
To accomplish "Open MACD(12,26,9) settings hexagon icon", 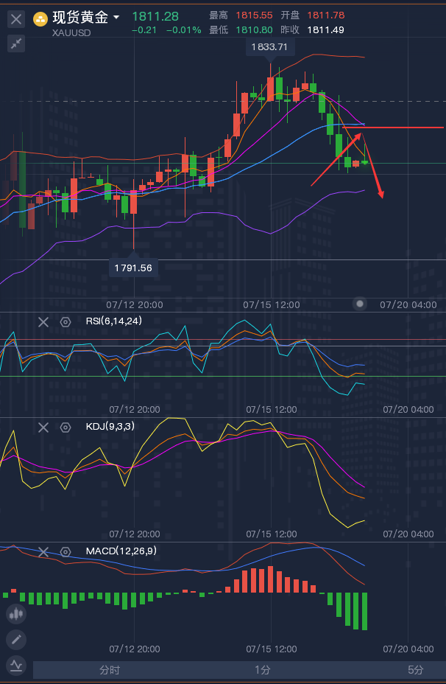I will tap(66, 552).
